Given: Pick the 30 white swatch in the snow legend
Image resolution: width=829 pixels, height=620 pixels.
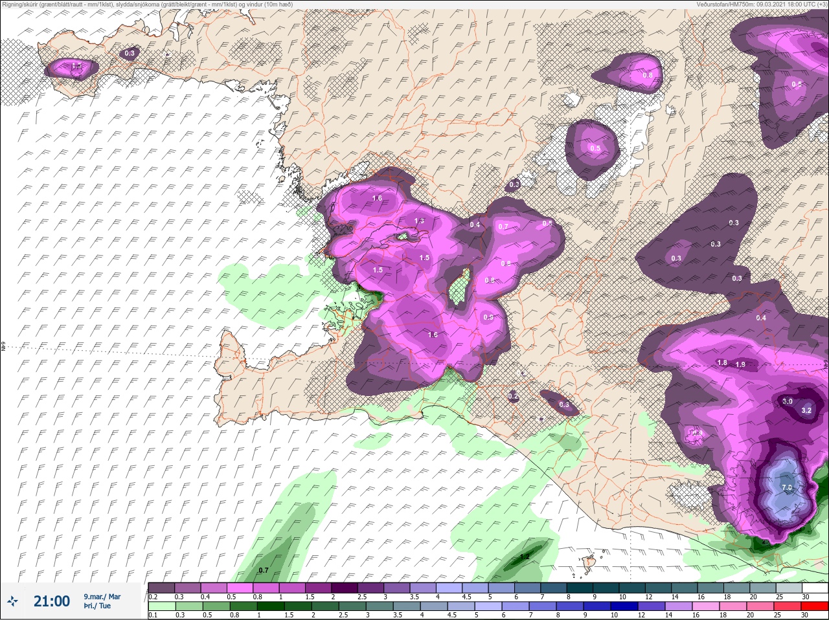Looking at the screenshot, I should click(815, 588).
